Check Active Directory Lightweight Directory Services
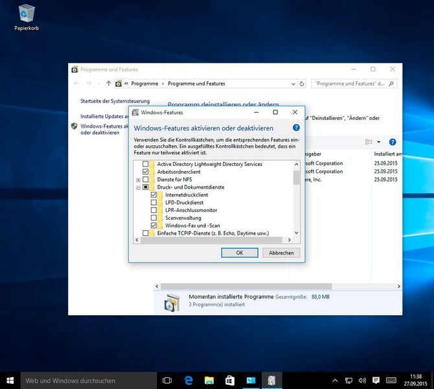 145,164
